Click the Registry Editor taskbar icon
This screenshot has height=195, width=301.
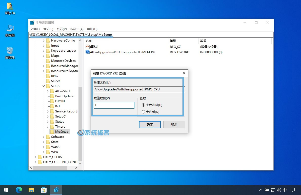56,190
